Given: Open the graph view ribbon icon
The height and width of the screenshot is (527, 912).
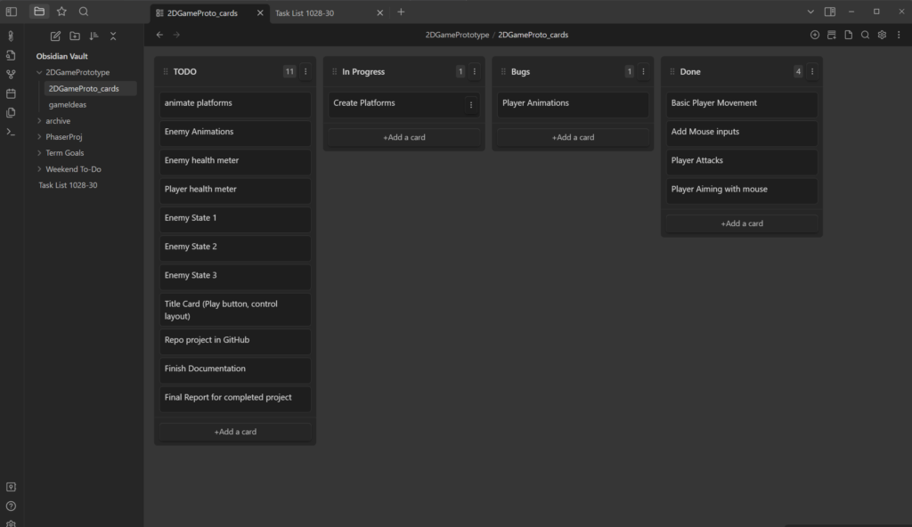Looking at the screenshot, I should pos(11,75).
